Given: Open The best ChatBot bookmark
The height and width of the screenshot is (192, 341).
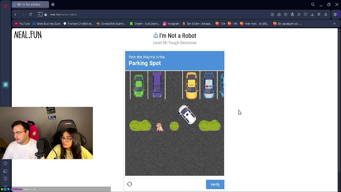Looking at the screenshot, I should tap(78, 24).
